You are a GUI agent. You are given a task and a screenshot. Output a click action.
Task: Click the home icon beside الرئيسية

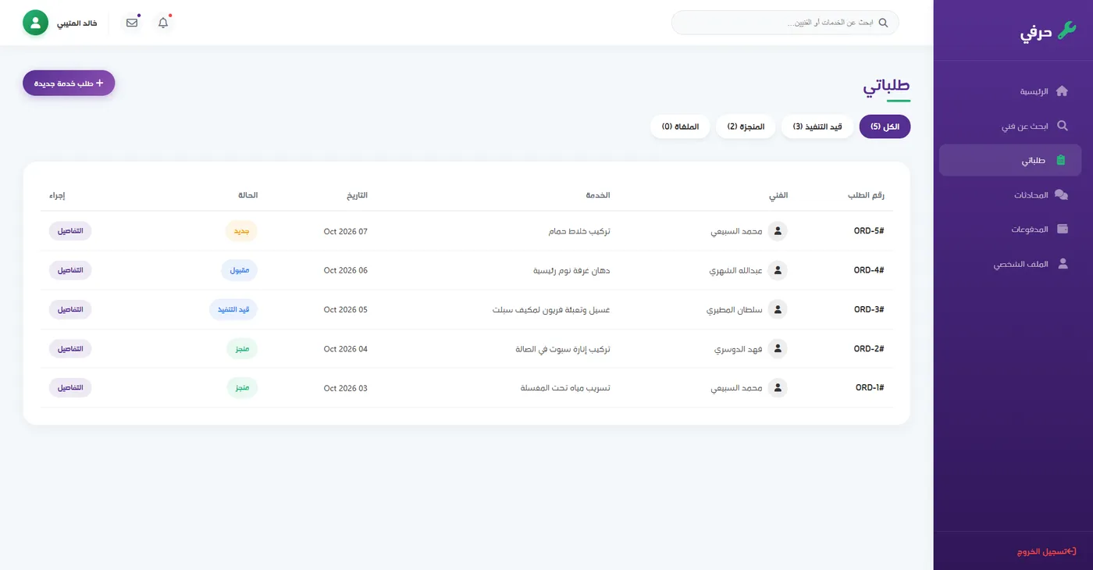[1062, 91]
